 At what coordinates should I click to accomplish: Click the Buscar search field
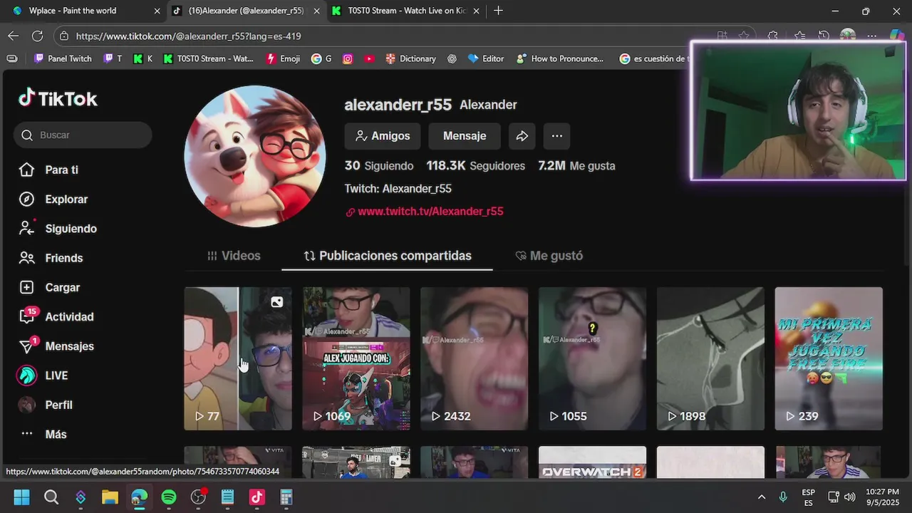coord(83,135)
